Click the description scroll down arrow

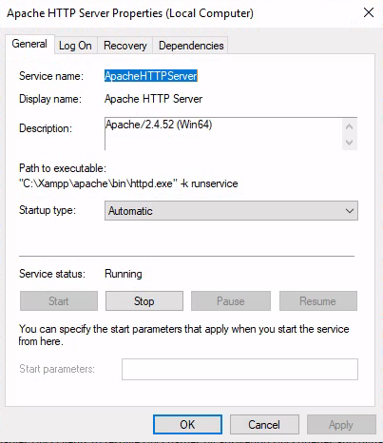[x=350, y=143]
